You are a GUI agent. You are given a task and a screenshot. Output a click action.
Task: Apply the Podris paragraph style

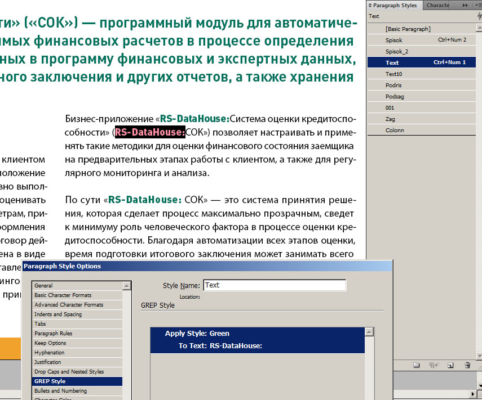[422, 86]
